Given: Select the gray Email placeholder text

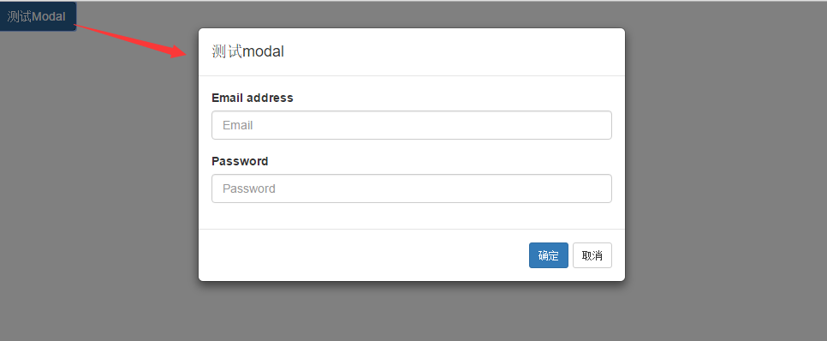Looking at the screenshot, I should pyautogui.click(x=238, y=125).
